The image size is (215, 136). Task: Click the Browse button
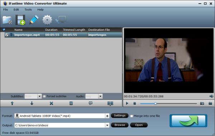[x=120, y=125]
